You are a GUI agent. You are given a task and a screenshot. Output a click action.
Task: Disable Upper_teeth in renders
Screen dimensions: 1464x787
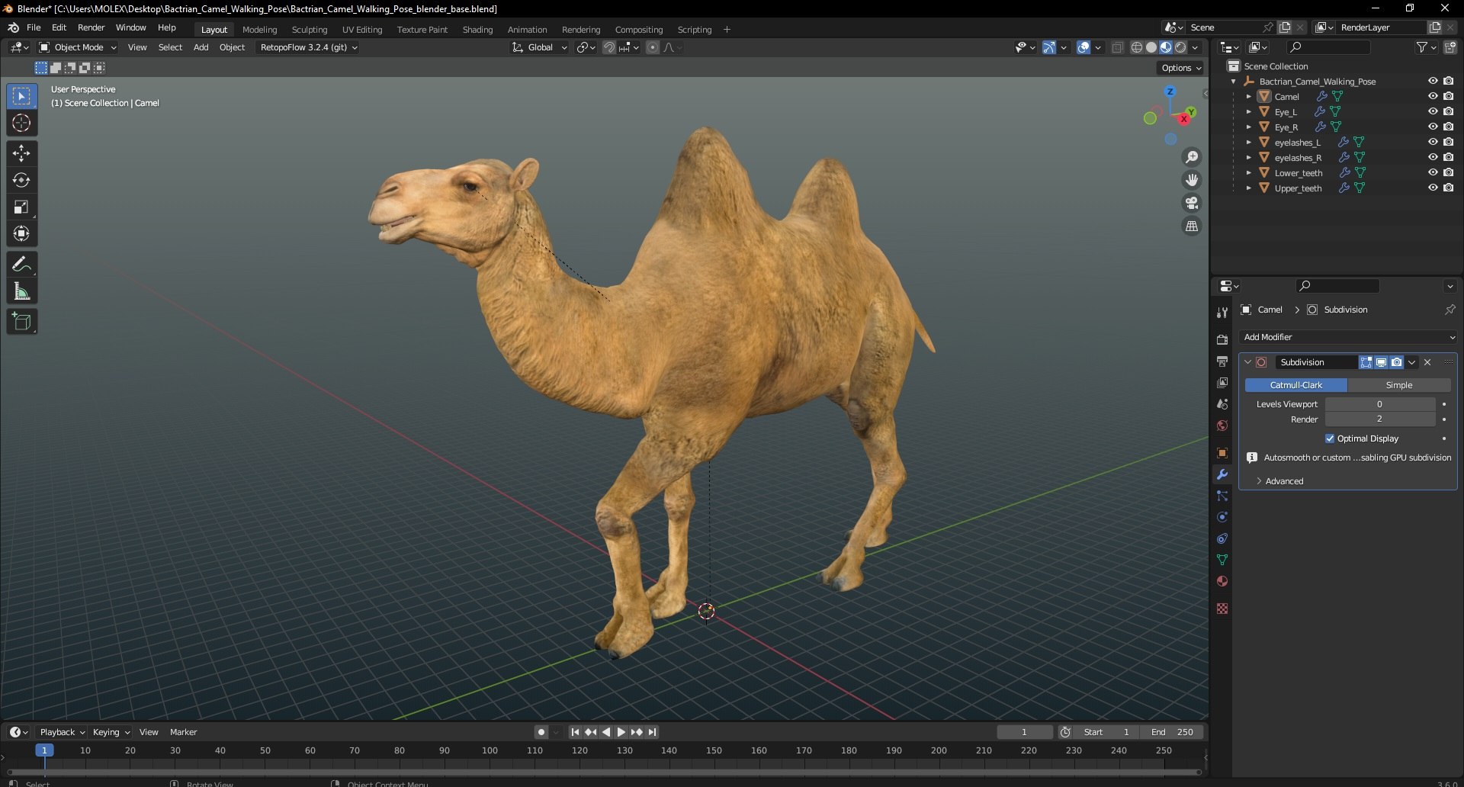[x=1448, y=188]
